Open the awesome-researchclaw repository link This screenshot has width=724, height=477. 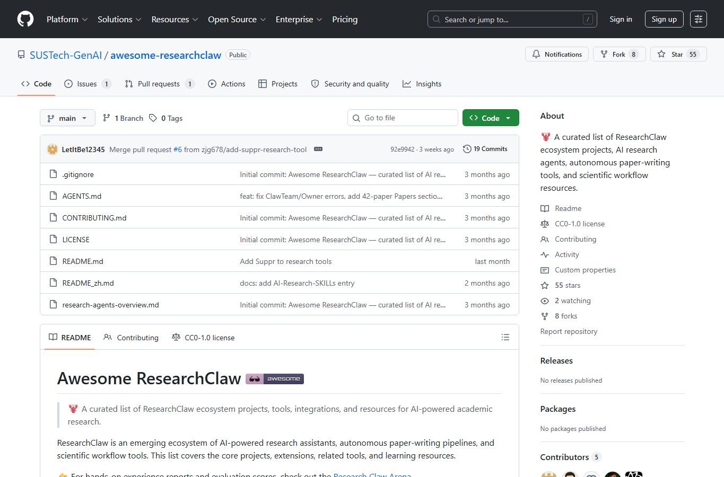pyautogui.click(x=165, y=55)
